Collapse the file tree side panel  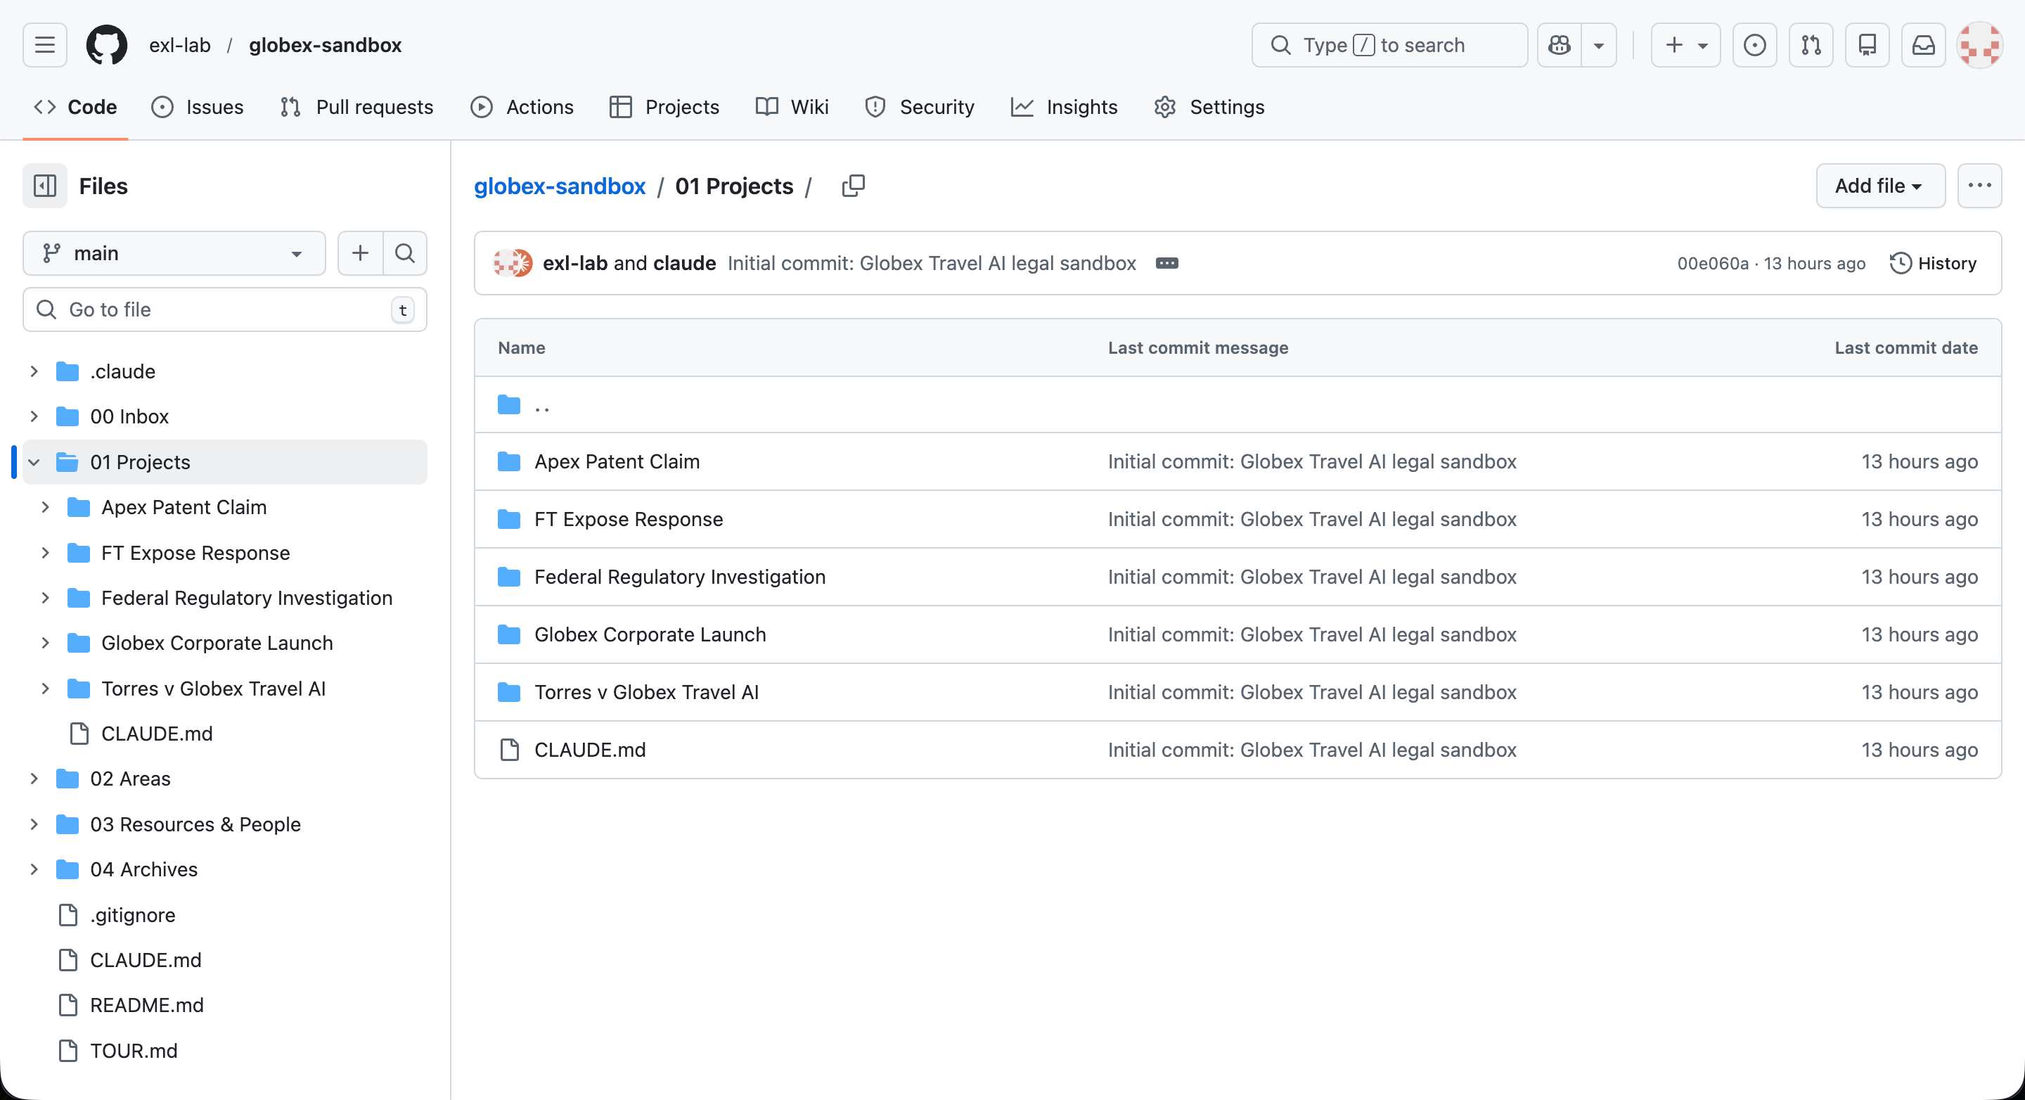[x=45, y=186]
